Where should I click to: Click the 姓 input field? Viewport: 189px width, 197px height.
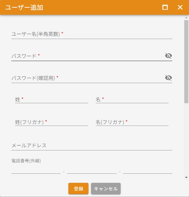click(52, 99)
